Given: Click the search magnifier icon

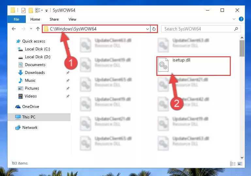Looking at the screenshot, I should tap(236, 29).
